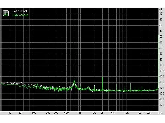The width and height of the screenshot is (165, 123).
Task: Click the -10 level scale label
Action: (161, 14)
